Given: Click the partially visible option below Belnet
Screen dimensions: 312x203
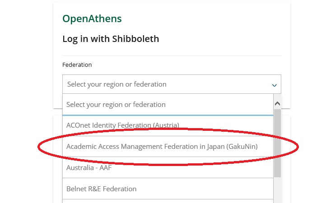Looking at the screenshot, I should [168, 201].
